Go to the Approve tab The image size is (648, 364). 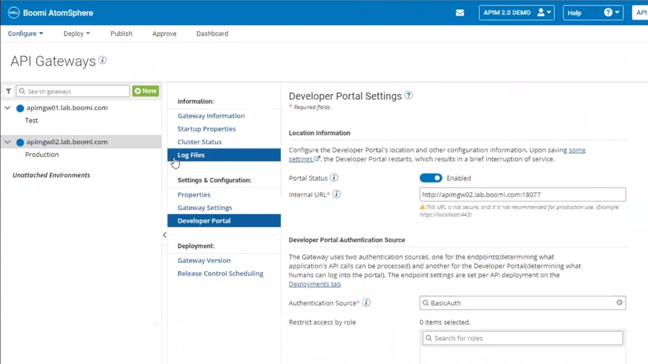164,33
